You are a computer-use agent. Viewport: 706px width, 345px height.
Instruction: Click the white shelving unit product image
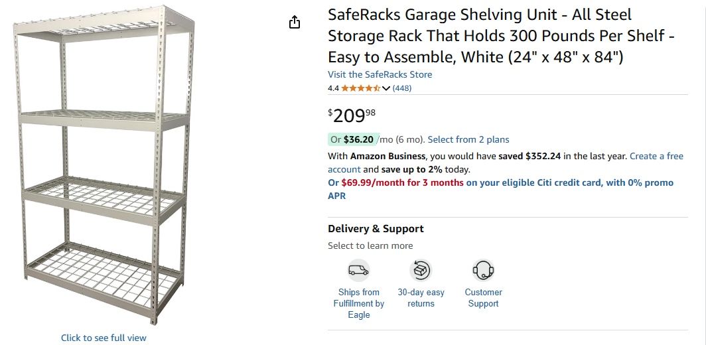click(103, 166)
